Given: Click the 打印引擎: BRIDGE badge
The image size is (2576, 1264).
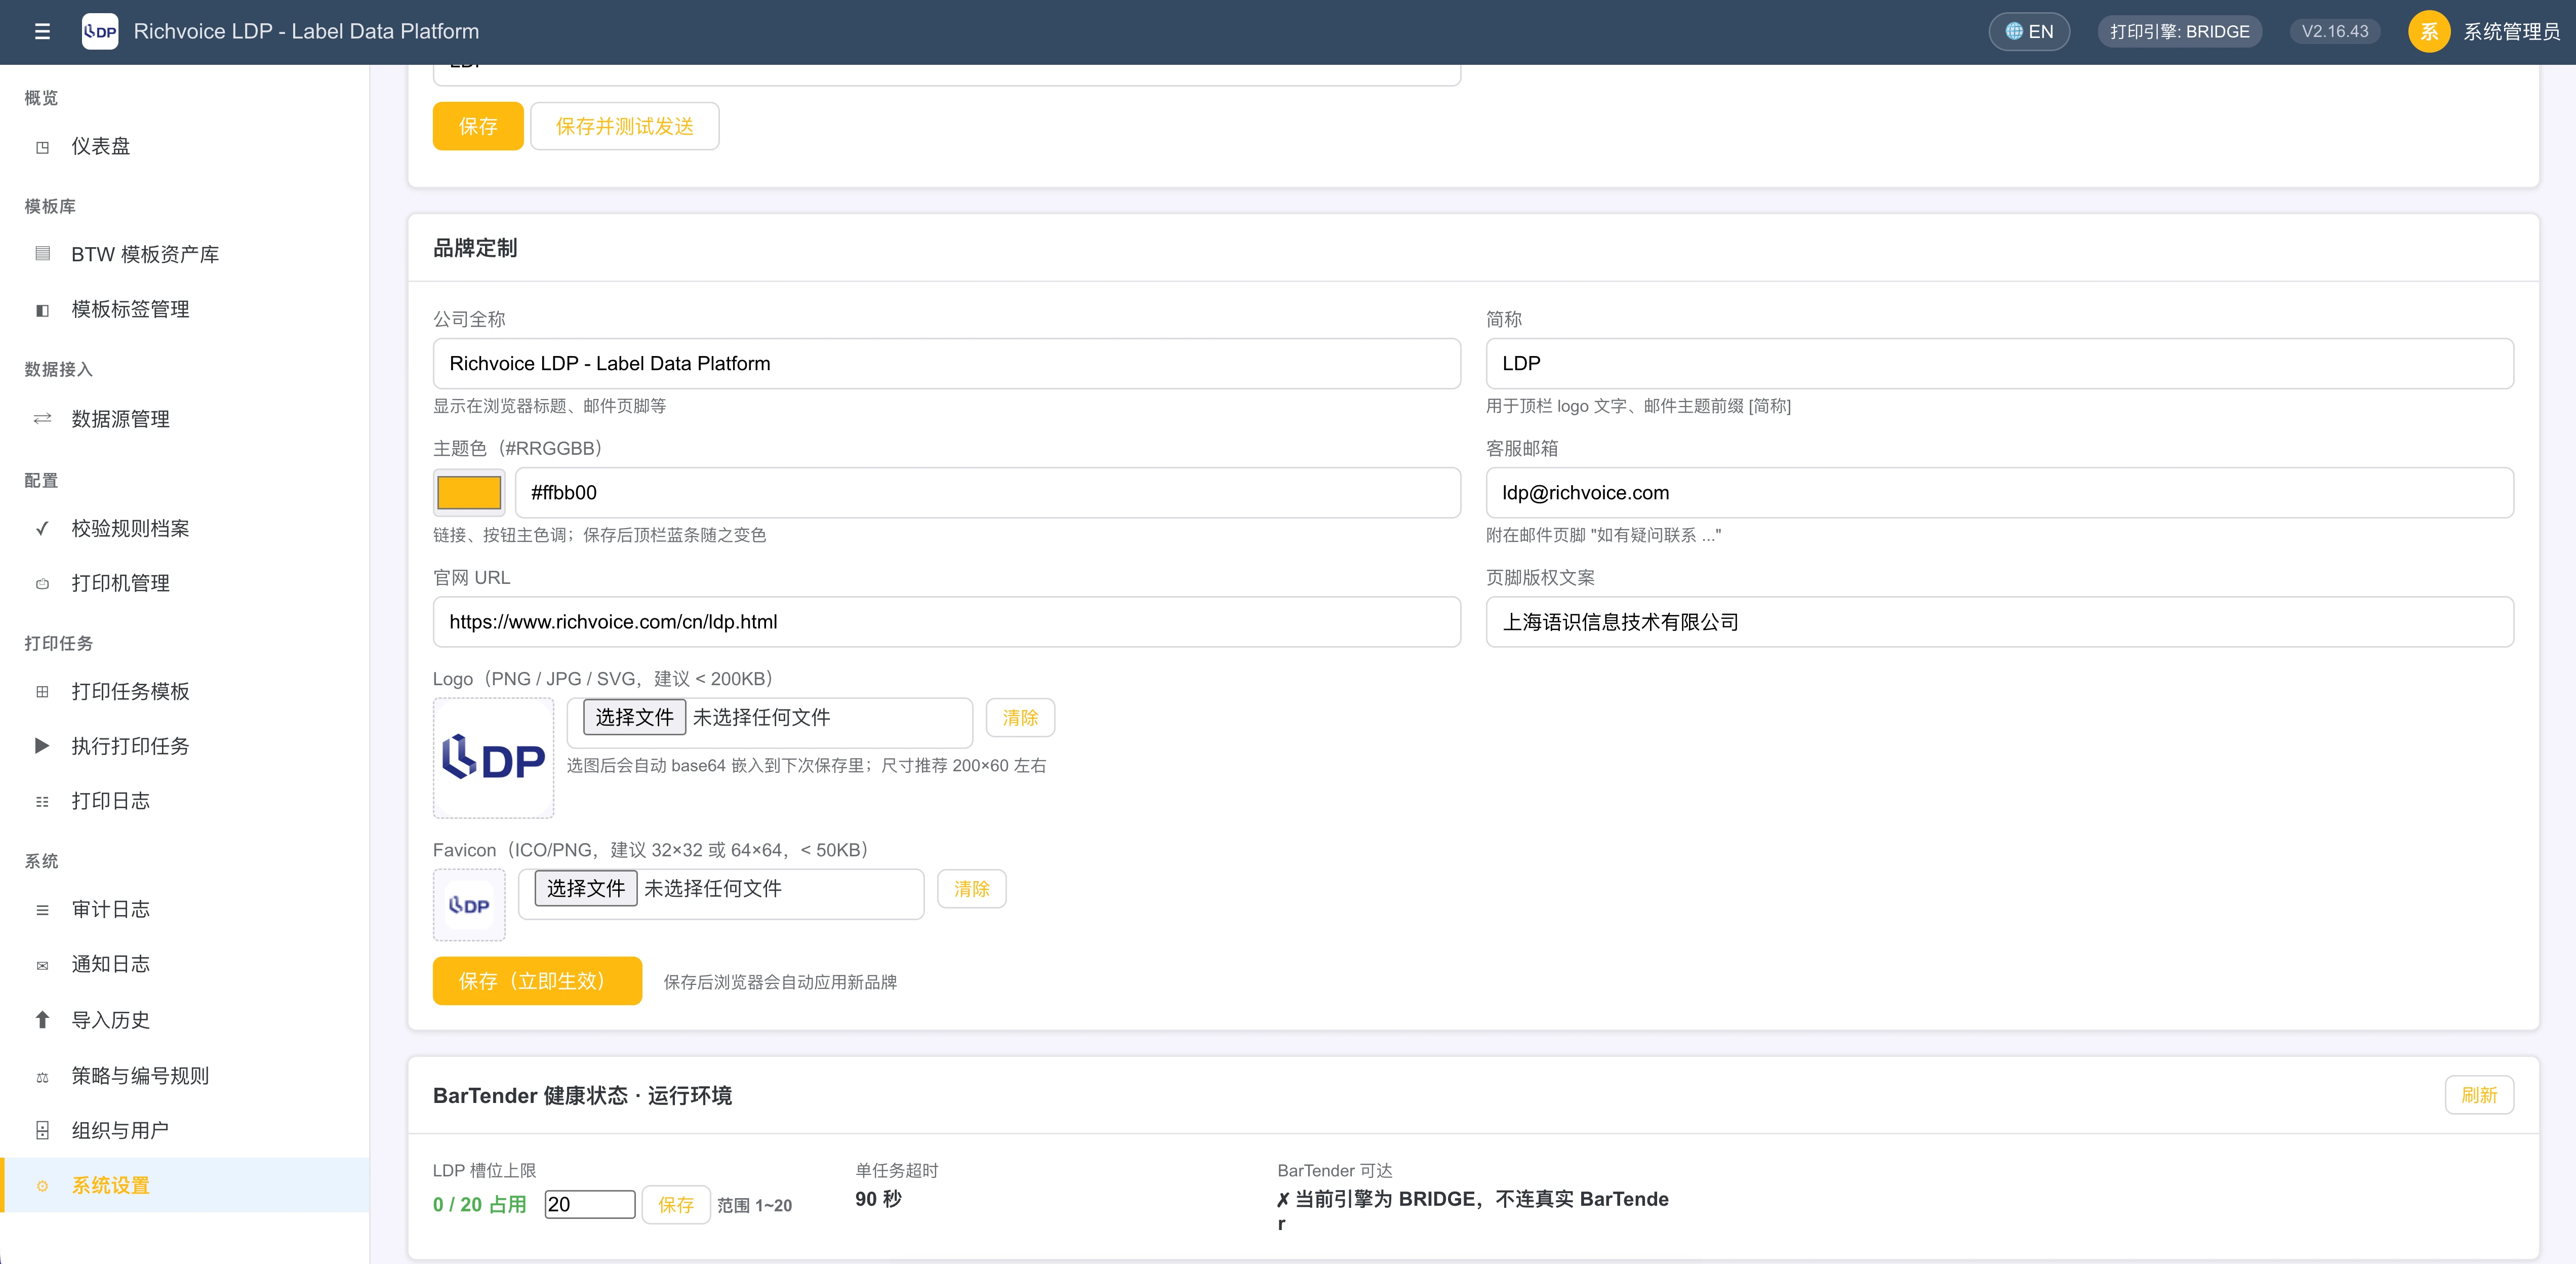Looking at the screenshot, I should pos(2180,32).
